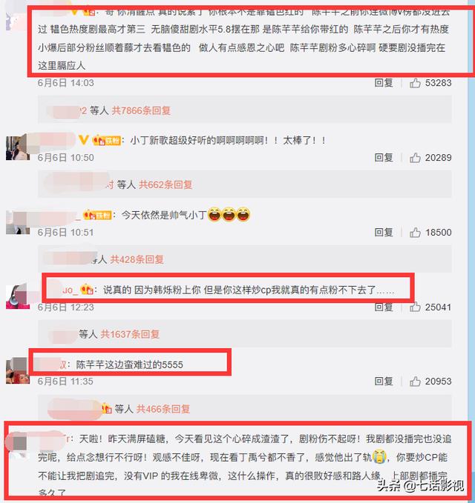Reply to the 6月6日 10:51 comment
Image resolution: width=475 pixels, height=503 pixels.
coord(384,233)
